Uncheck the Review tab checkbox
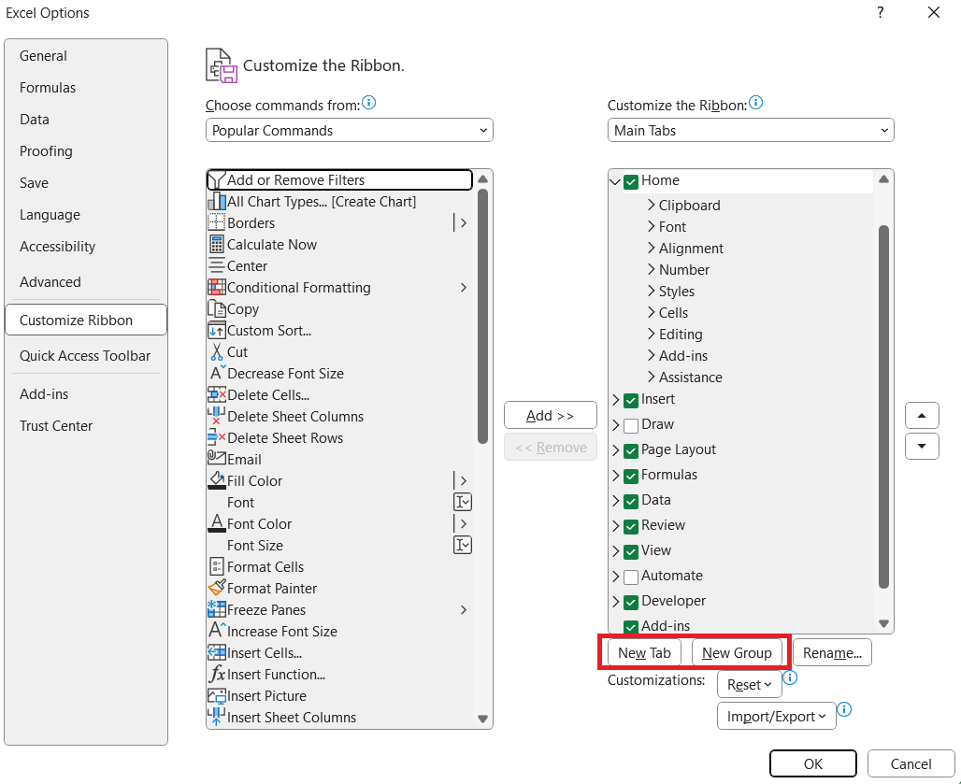Viewport: 961px width, 784px height. pyautogui.click(x=631, y=526)
